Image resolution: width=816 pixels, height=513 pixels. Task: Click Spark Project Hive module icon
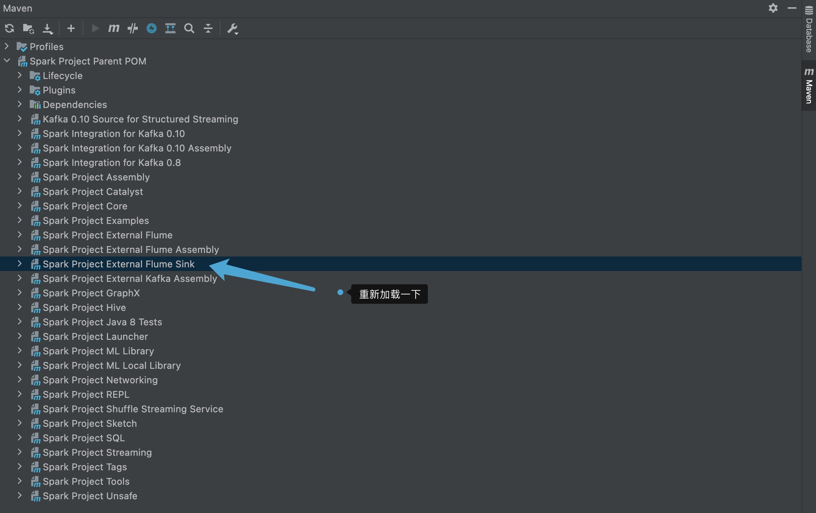[36, 308]
